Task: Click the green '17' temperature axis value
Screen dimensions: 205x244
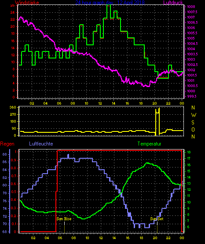Action: tap(189, 158)
